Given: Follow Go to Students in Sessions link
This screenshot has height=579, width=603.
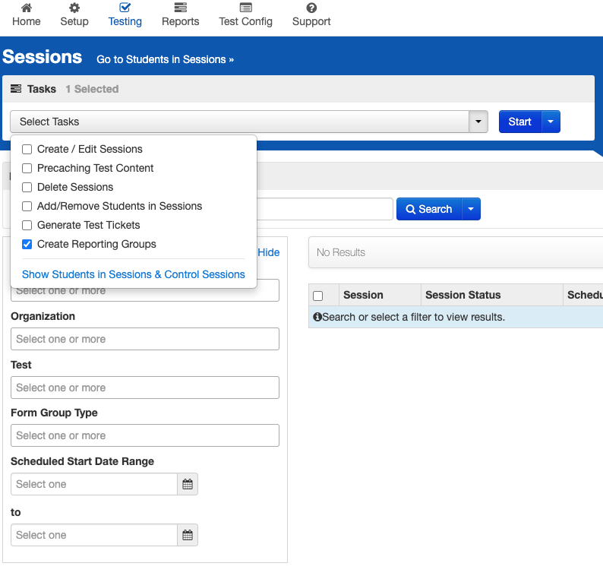Looking at the screenshot, I should coord(165,59).
